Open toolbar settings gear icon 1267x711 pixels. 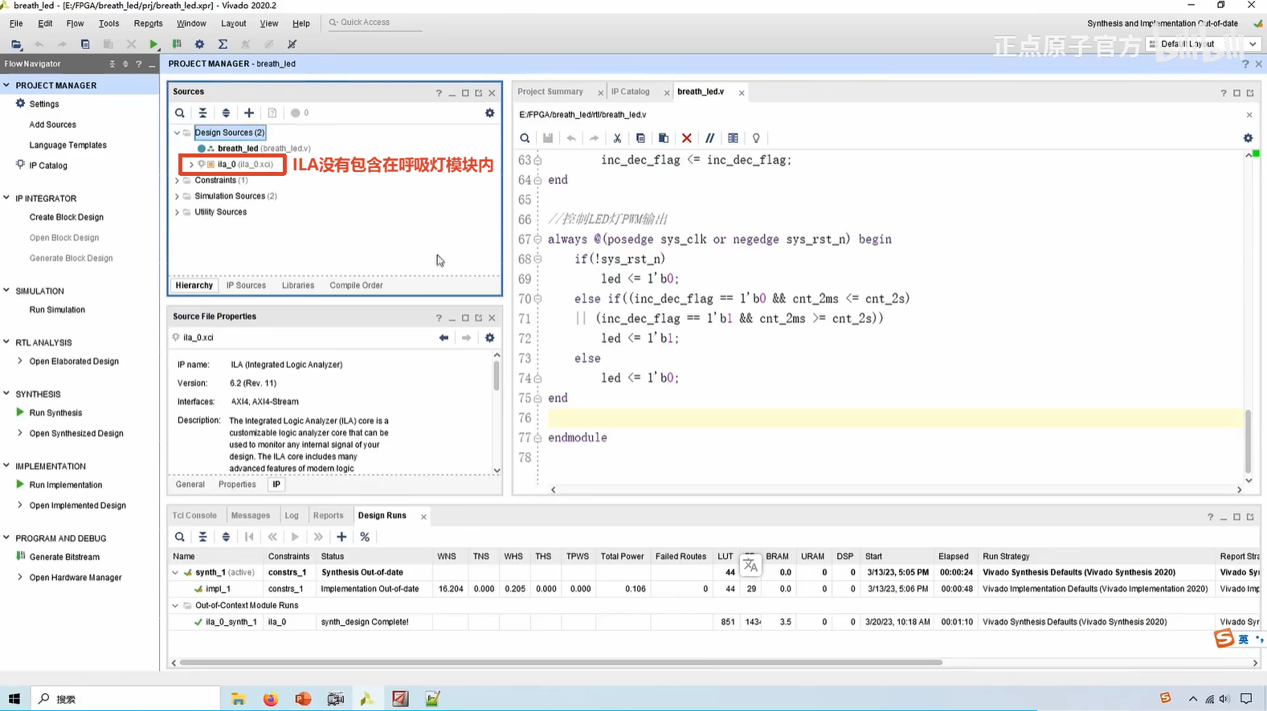coord(199,44)
